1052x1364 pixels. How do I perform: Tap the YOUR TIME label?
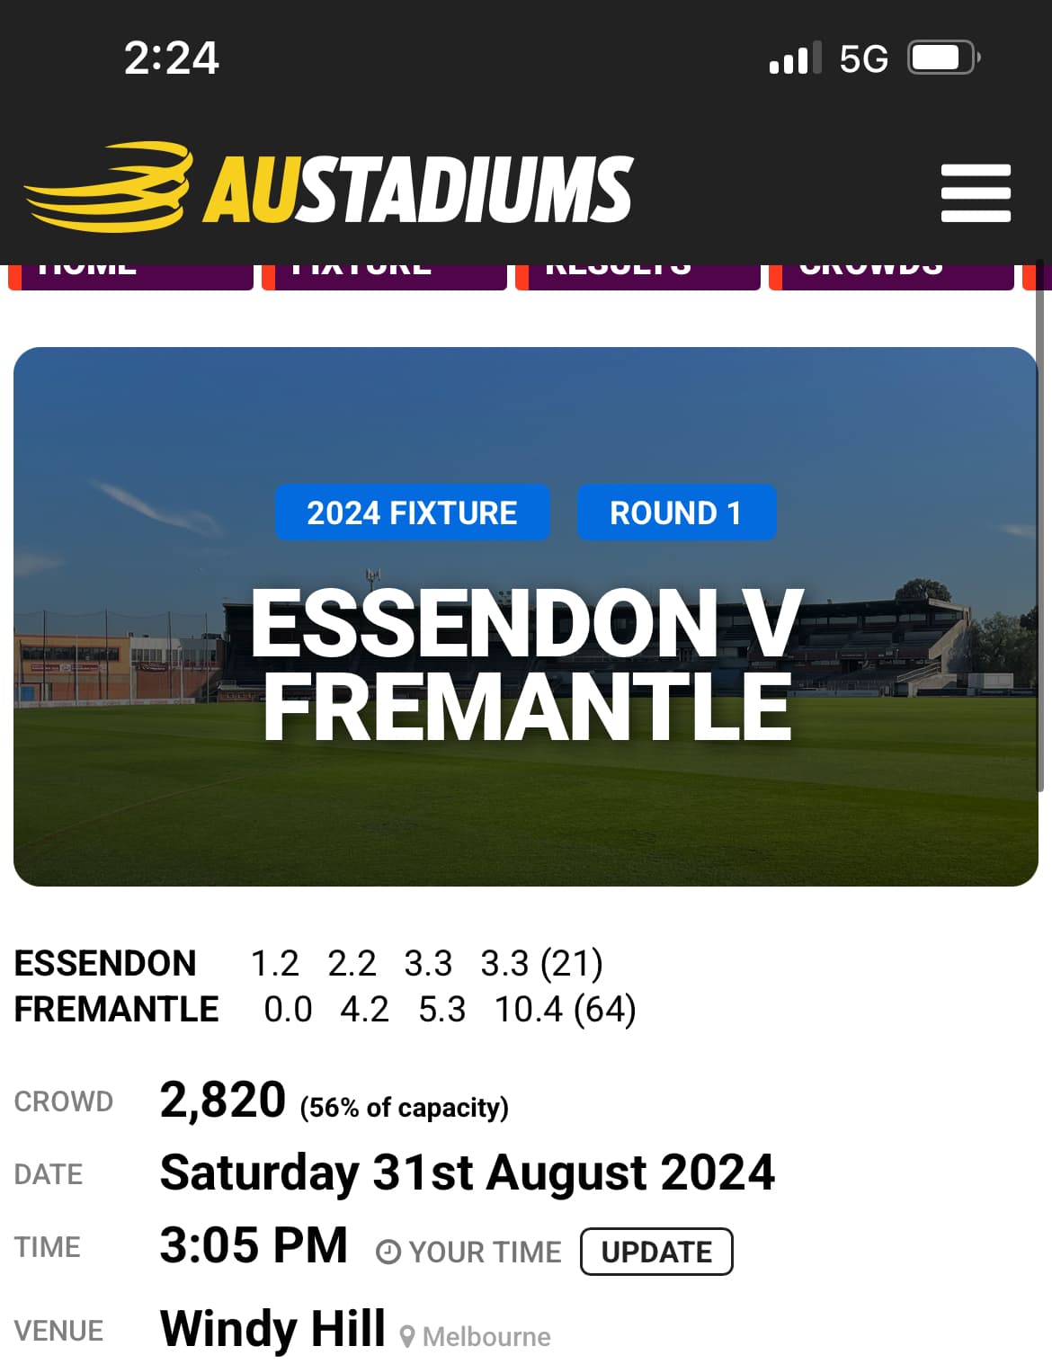click(x=485, y=1252)
